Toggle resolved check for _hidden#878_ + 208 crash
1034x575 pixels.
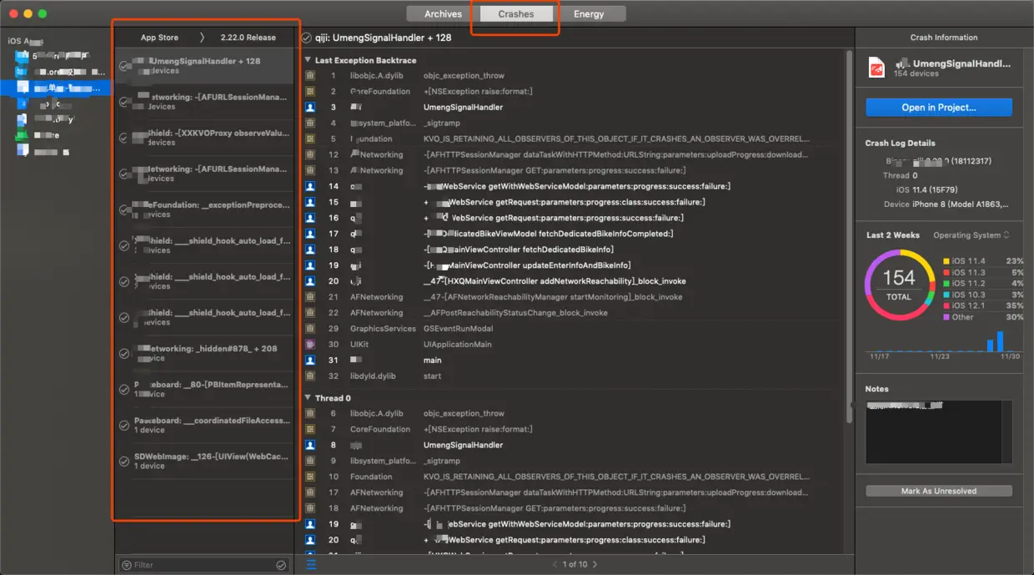124,353
